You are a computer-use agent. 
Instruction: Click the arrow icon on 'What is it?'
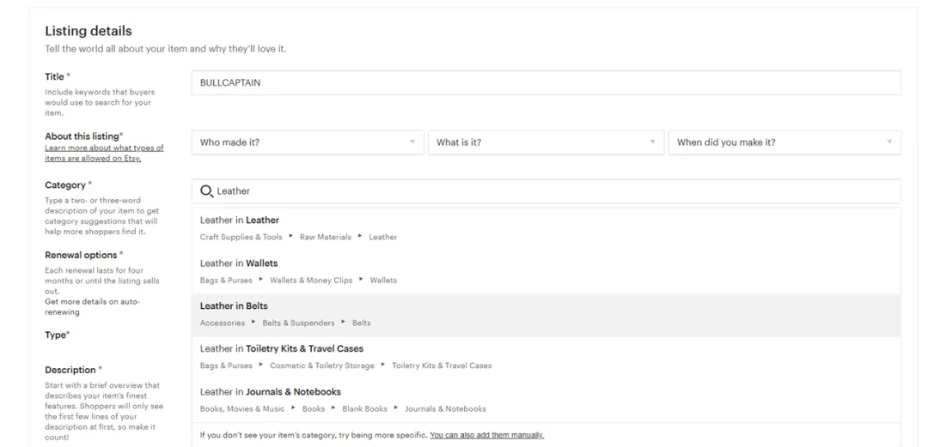point(652,142)
